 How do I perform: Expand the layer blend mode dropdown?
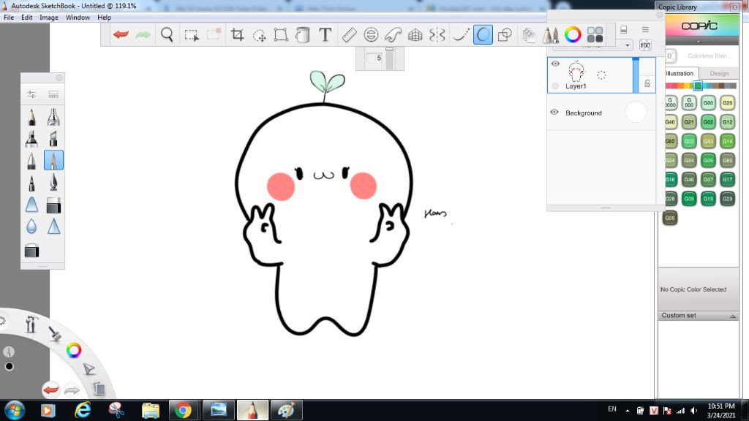click(x=627, y=45)
